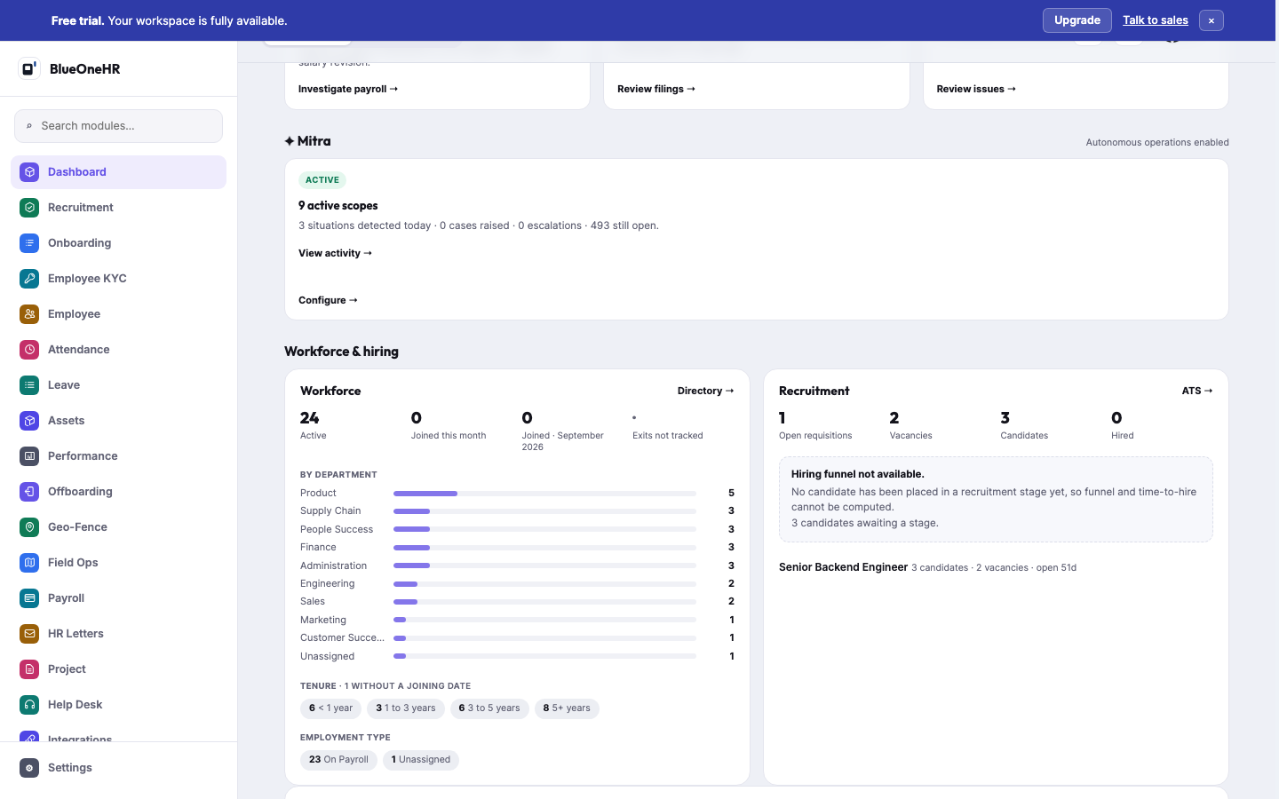Image resolution: width=1279 pixels, height=799 pixels.
Task: Click the Dashboard sidebar icon
Action: tap(29, 172)
